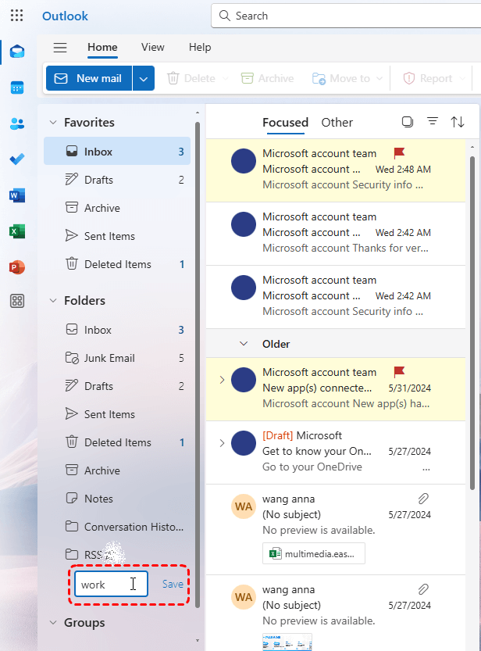Expand the [Draft] Microsoft conversation
The image size is (481, 651).
coord(222,443)
